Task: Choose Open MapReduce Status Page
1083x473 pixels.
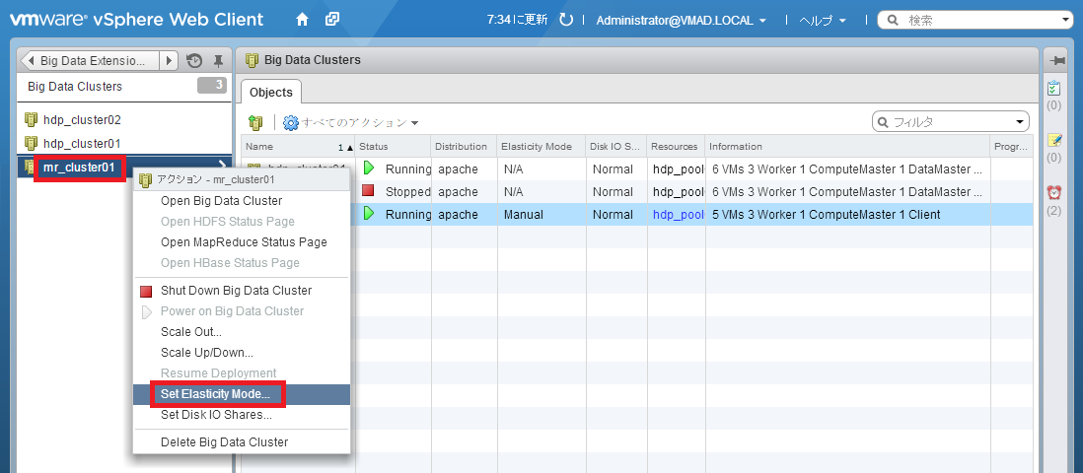Action: pyautogui.click(x=244, y=242)
